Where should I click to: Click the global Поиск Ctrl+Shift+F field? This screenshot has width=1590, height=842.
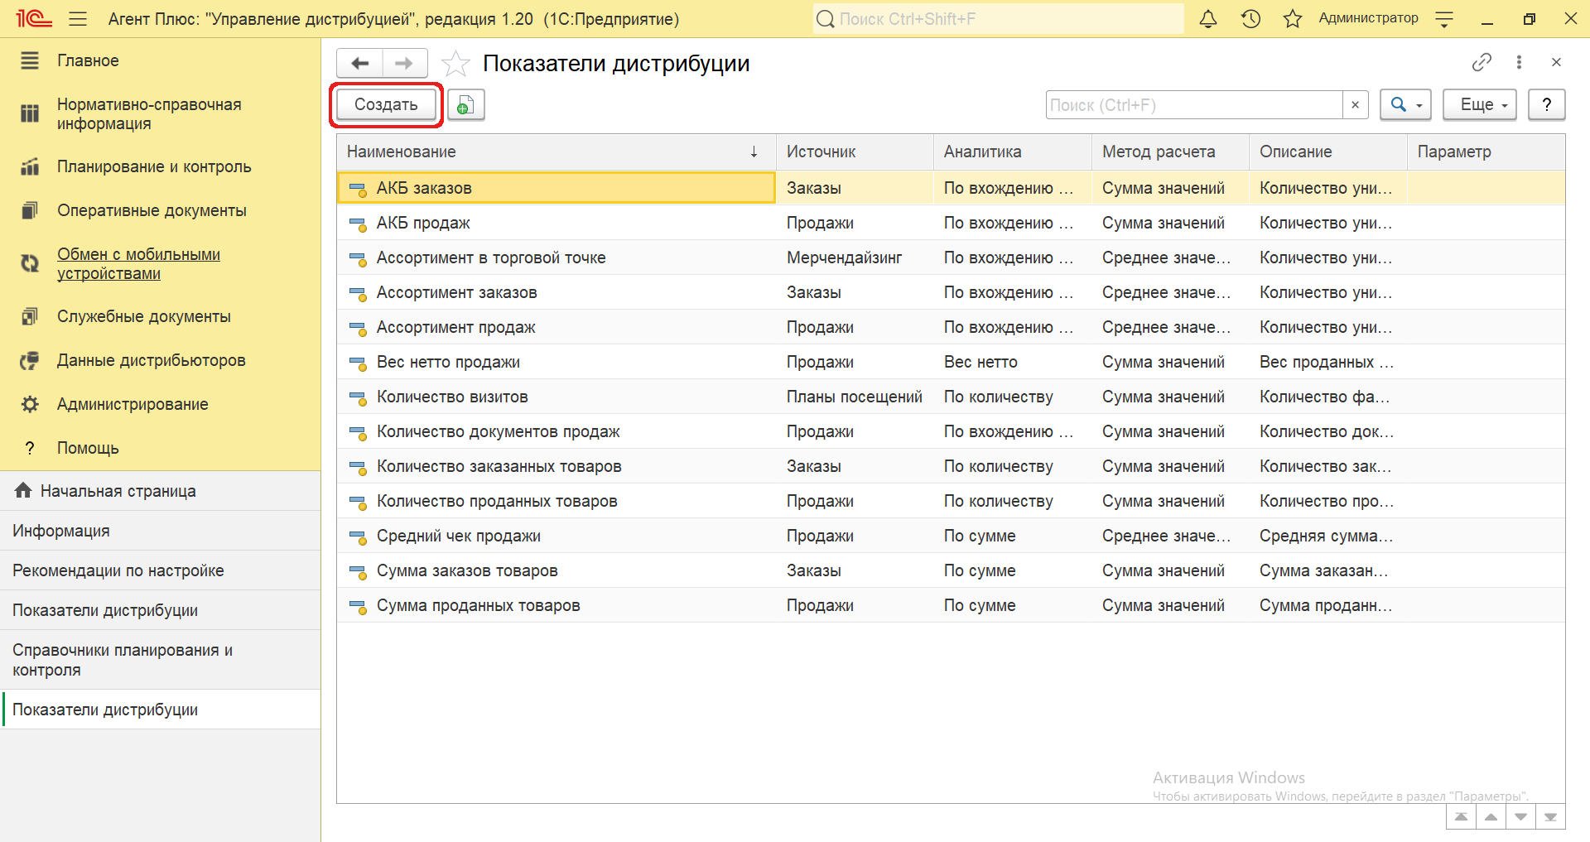(998, 18)
